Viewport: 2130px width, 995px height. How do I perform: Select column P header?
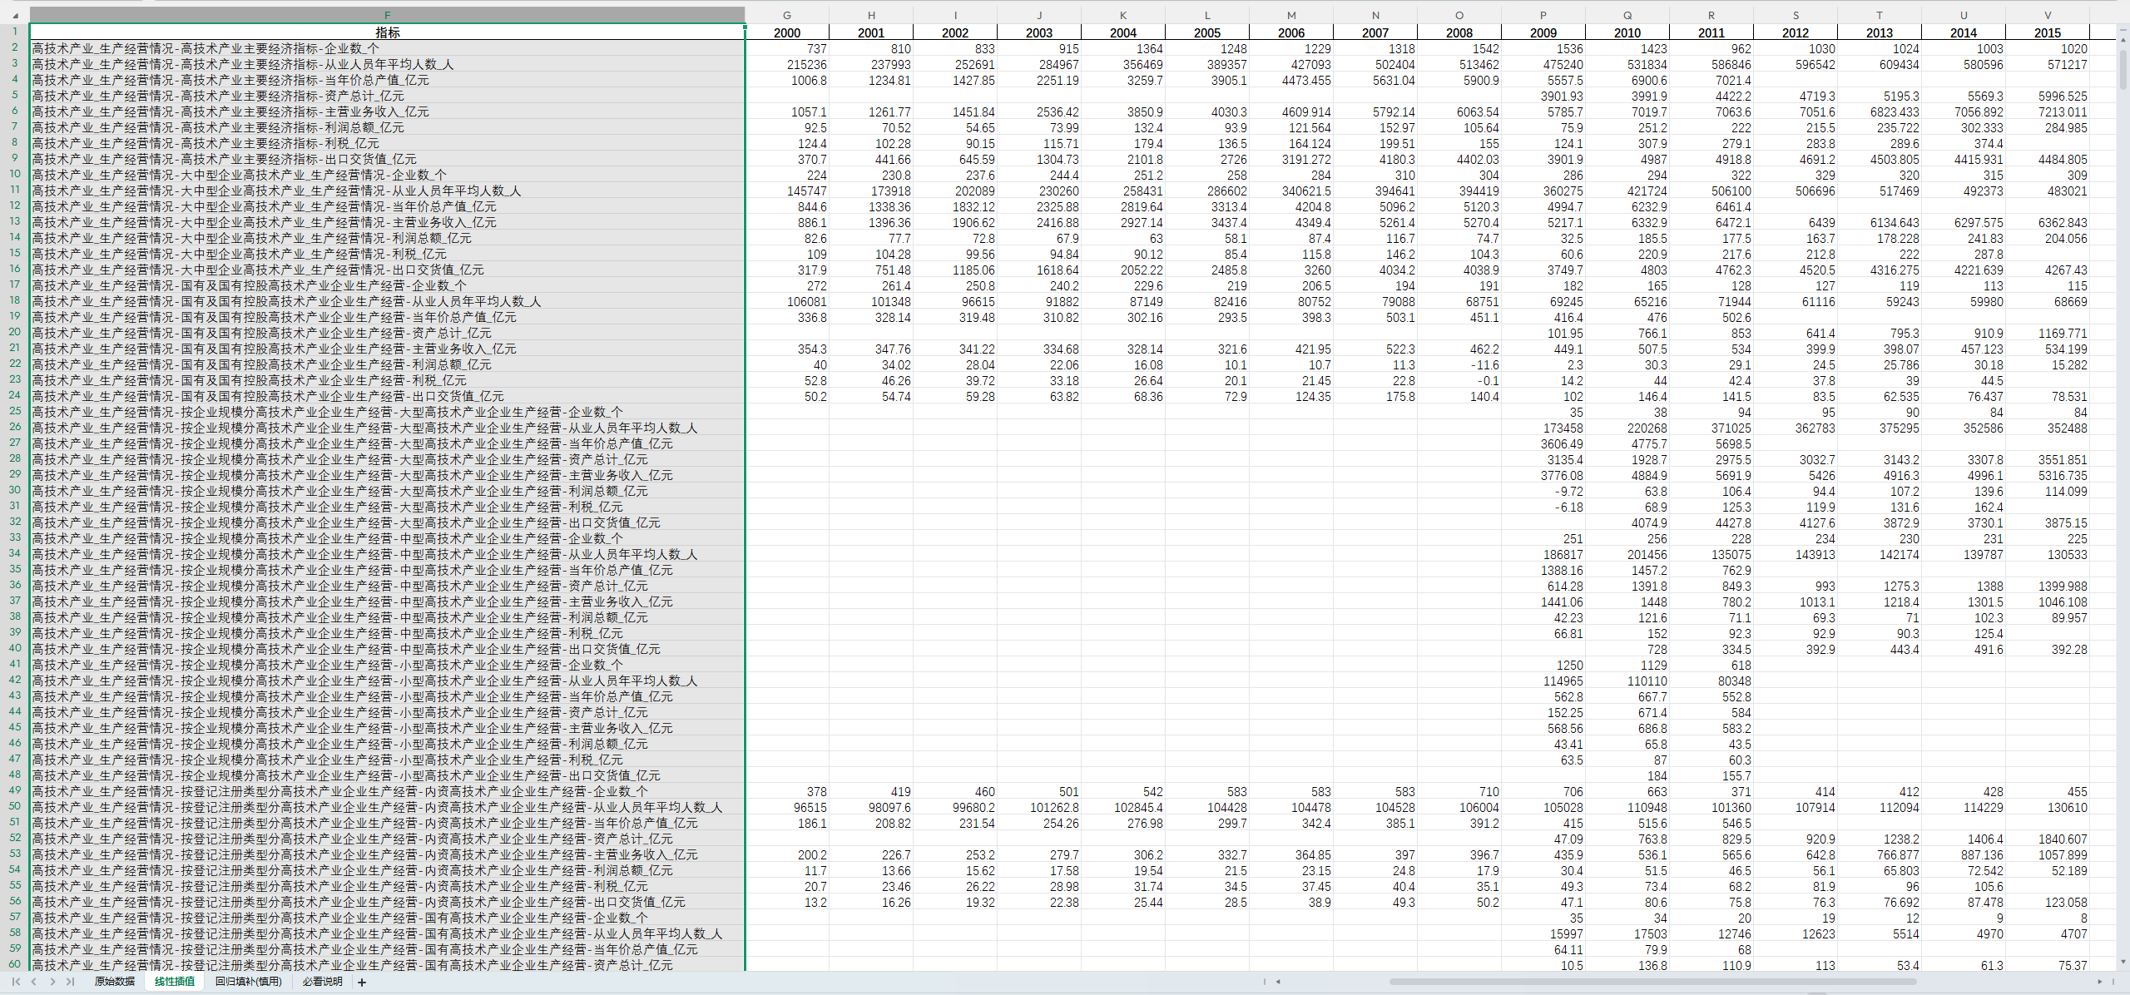[1543, 15]
